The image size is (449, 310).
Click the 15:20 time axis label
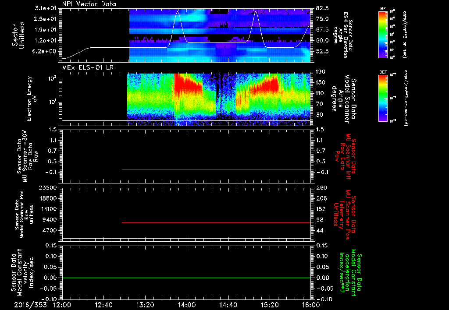[270, 305]
